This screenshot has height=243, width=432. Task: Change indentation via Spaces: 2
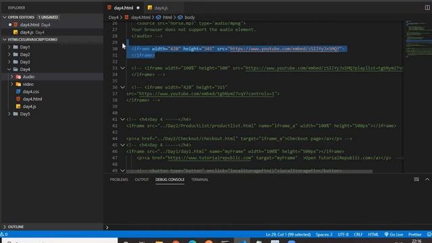324,234
